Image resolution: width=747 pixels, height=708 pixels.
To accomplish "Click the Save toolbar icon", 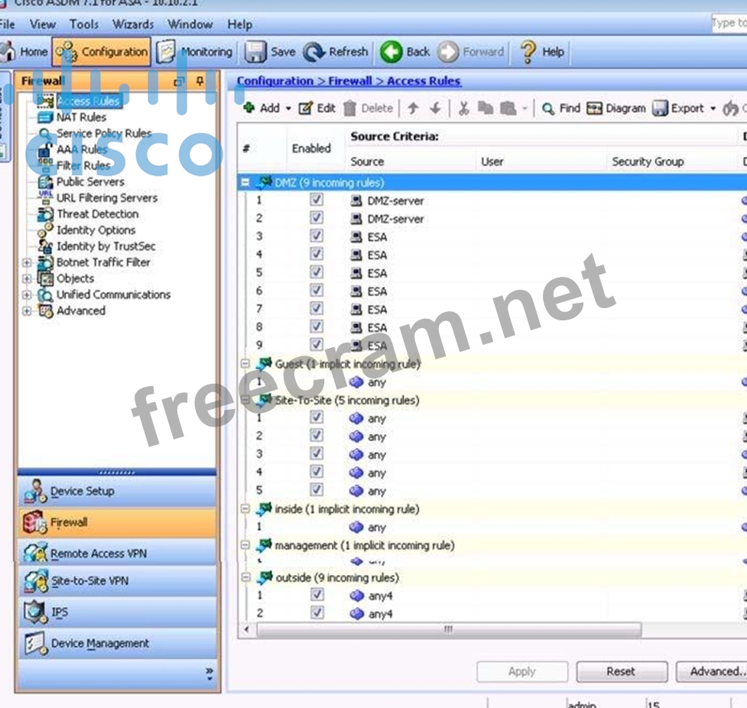I will point(256,52).
